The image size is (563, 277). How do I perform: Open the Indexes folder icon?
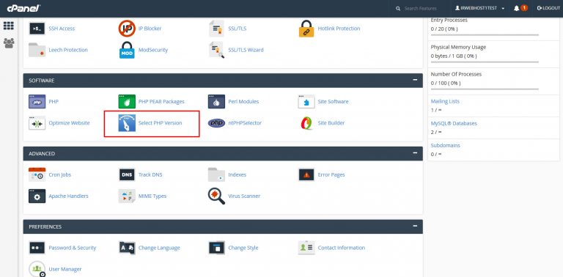tap(216, 174)
